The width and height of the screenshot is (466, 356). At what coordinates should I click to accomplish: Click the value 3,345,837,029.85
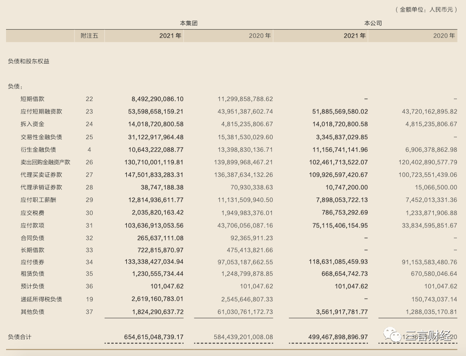click(342, 137)
